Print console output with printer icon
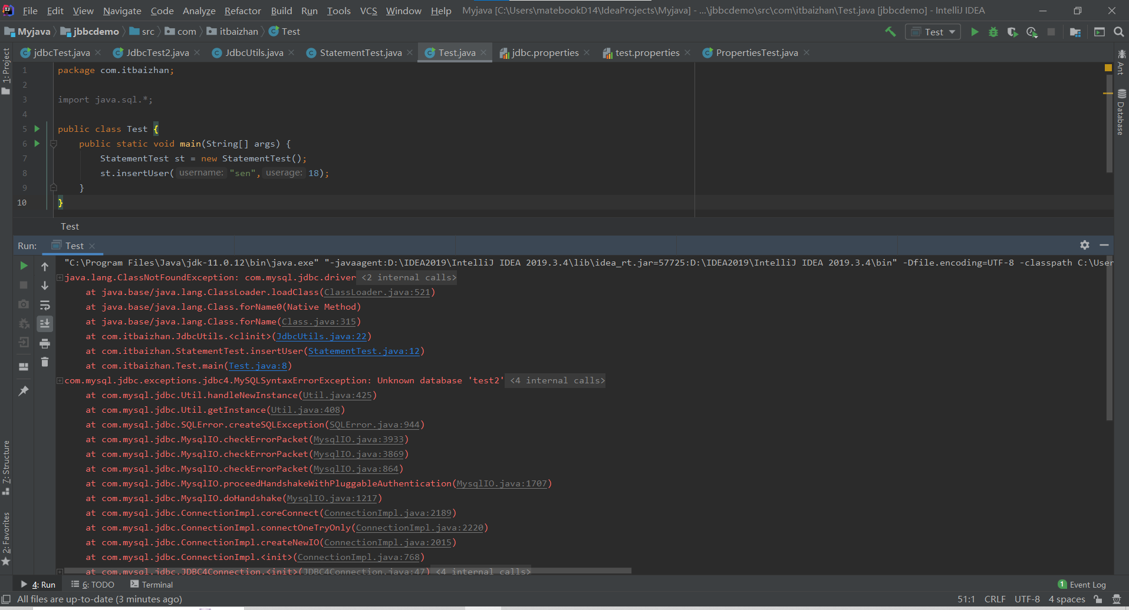 [45, 343]
